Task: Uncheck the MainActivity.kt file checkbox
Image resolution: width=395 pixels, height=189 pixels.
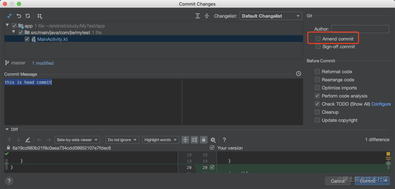Action: (x=27, y=39)
